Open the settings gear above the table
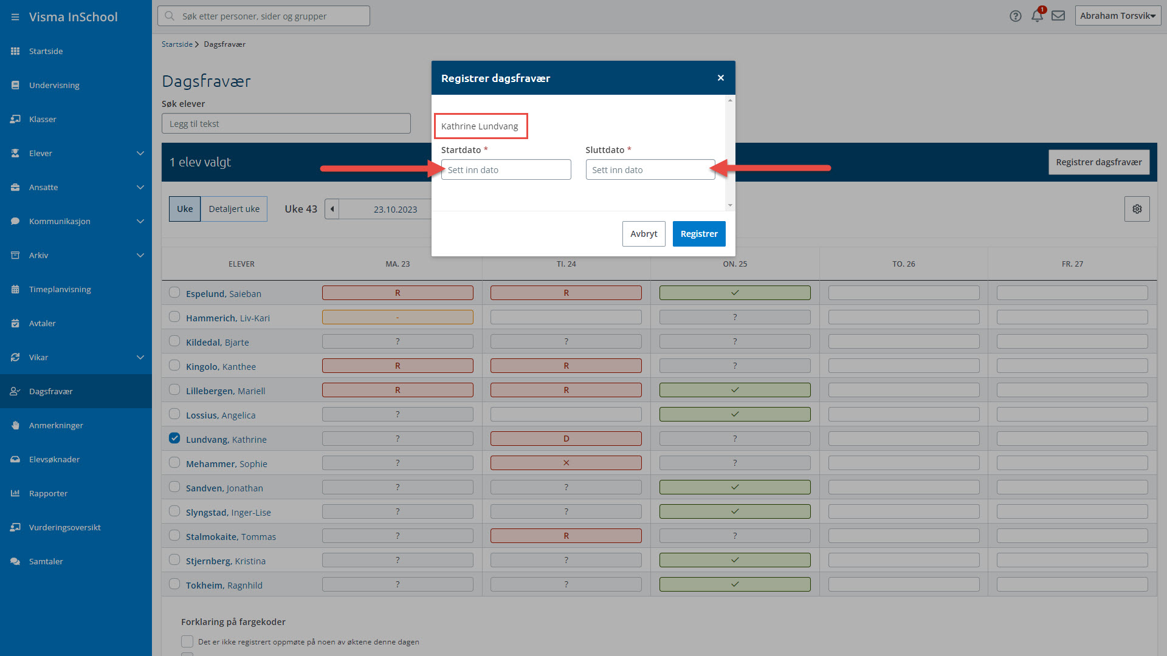This screenshot has height=656, width=1167. point(1137,209)
